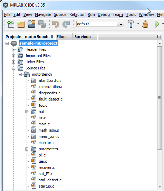Open the Navigate menu

pyautogui.click(x=43, y=15)
